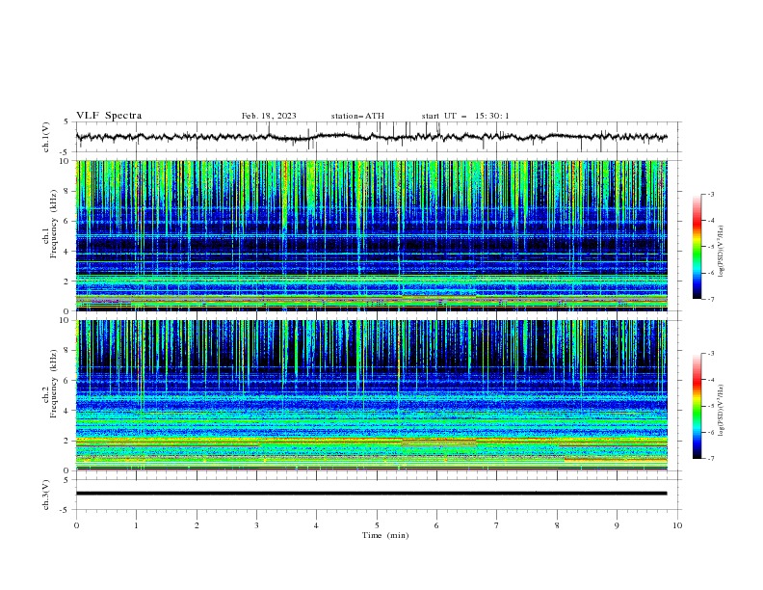Click ch.1 color bar log(PSD) label
Image resolution: width=763 pixels, height=590 pixels.
click(721, 252)
